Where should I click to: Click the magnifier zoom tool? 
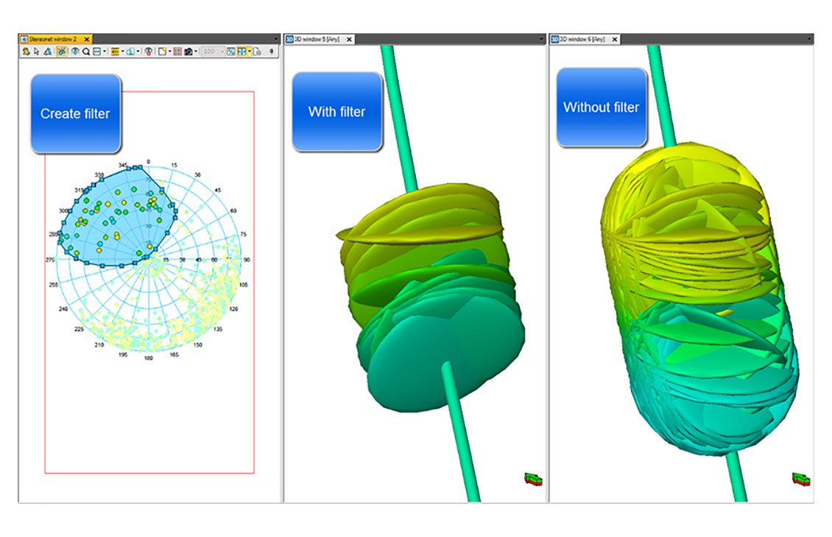click(86, 52)
